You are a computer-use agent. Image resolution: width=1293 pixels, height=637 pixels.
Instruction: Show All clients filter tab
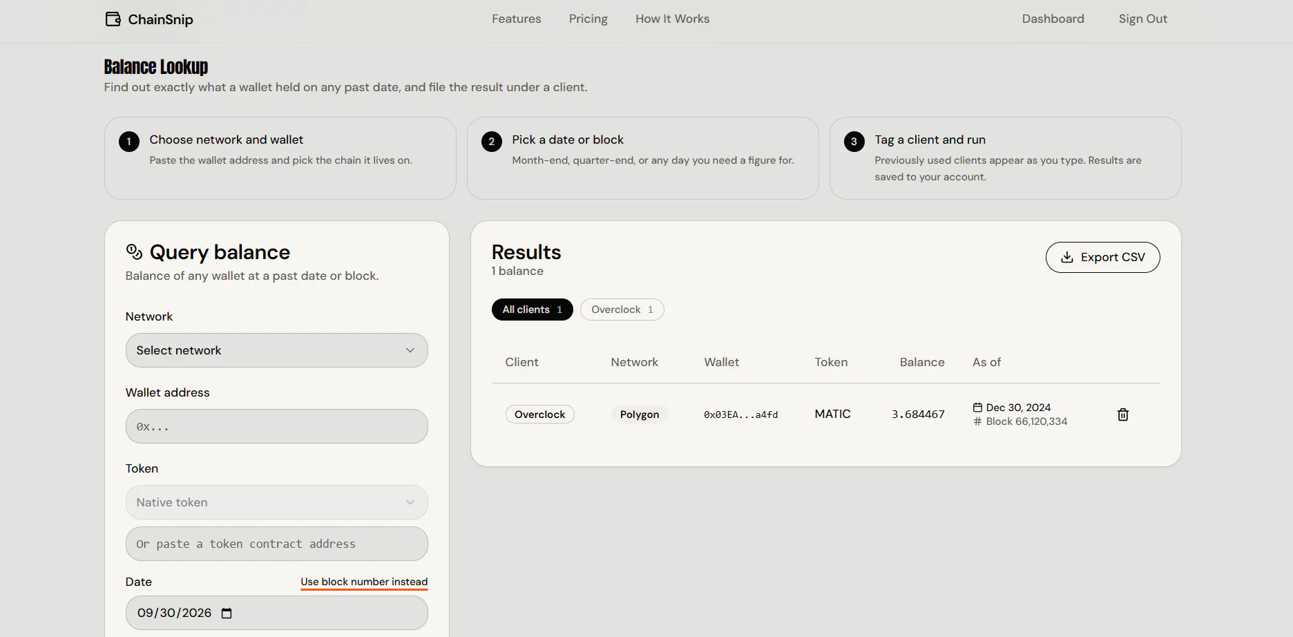click(532, 310)
